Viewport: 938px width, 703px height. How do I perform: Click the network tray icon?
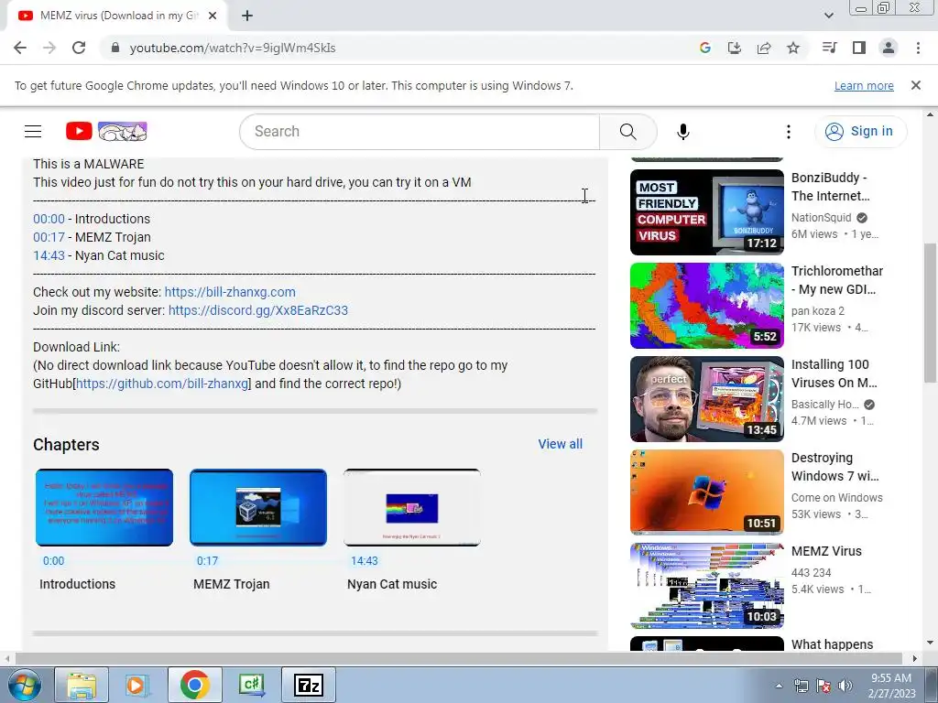click(x=801, y=686)
